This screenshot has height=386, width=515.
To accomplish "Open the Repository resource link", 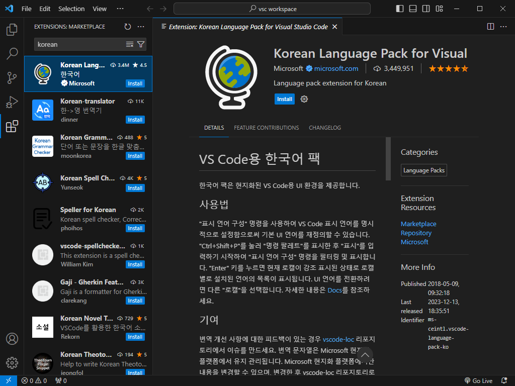I will (416, 233).
